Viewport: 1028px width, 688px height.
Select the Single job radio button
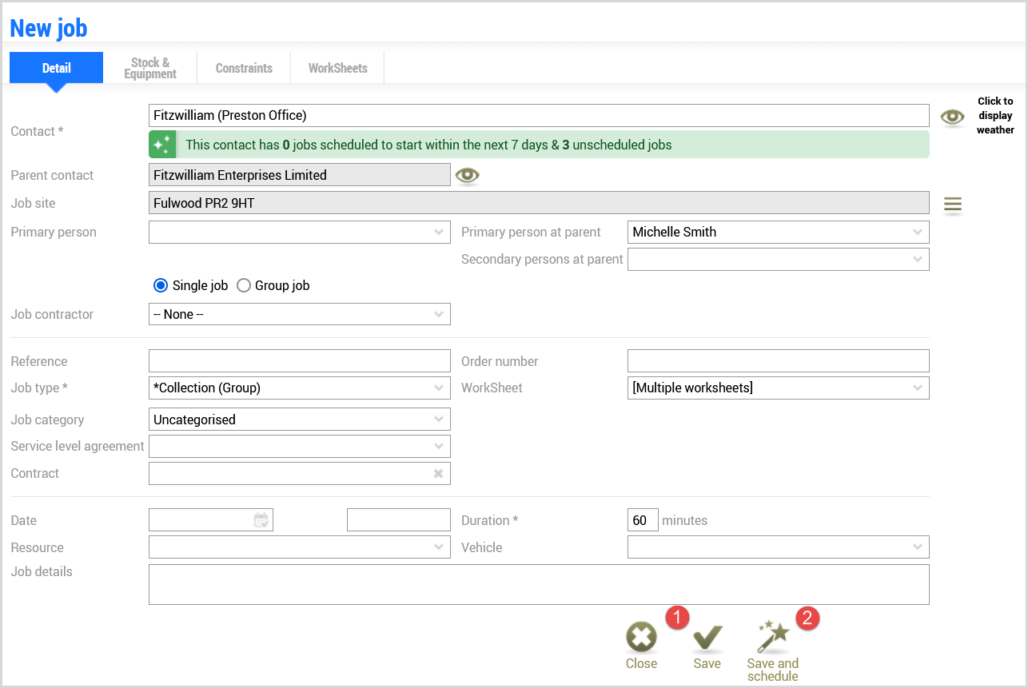(x=161, y=285)
